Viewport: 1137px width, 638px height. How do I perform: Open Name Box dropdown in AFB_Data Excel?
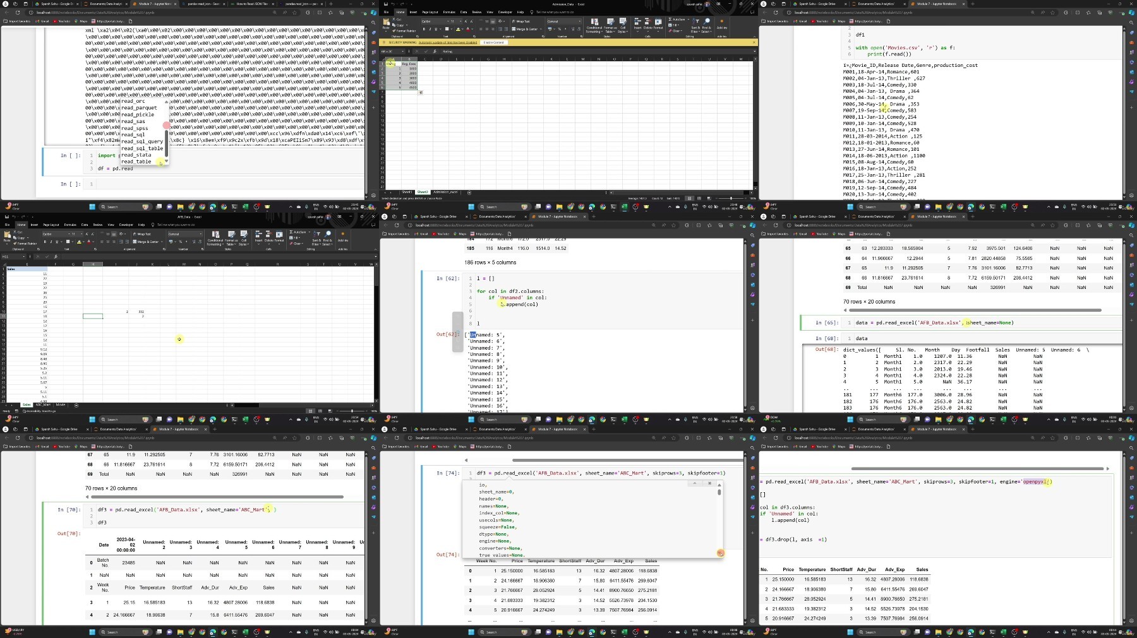pos(23,257)
